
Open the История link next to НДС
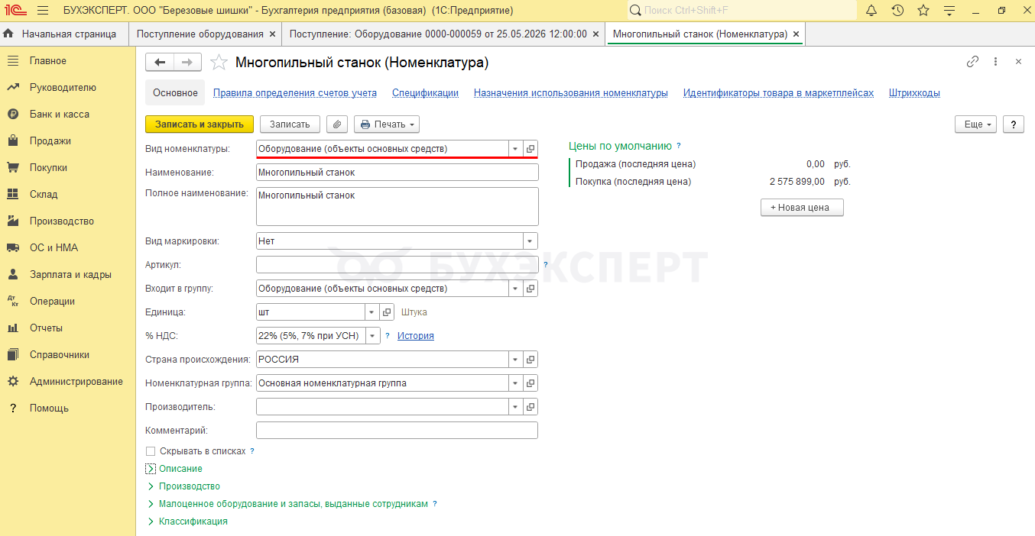point(415,336)
